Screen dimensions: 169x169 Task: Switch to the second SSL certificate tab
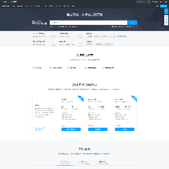84,162
